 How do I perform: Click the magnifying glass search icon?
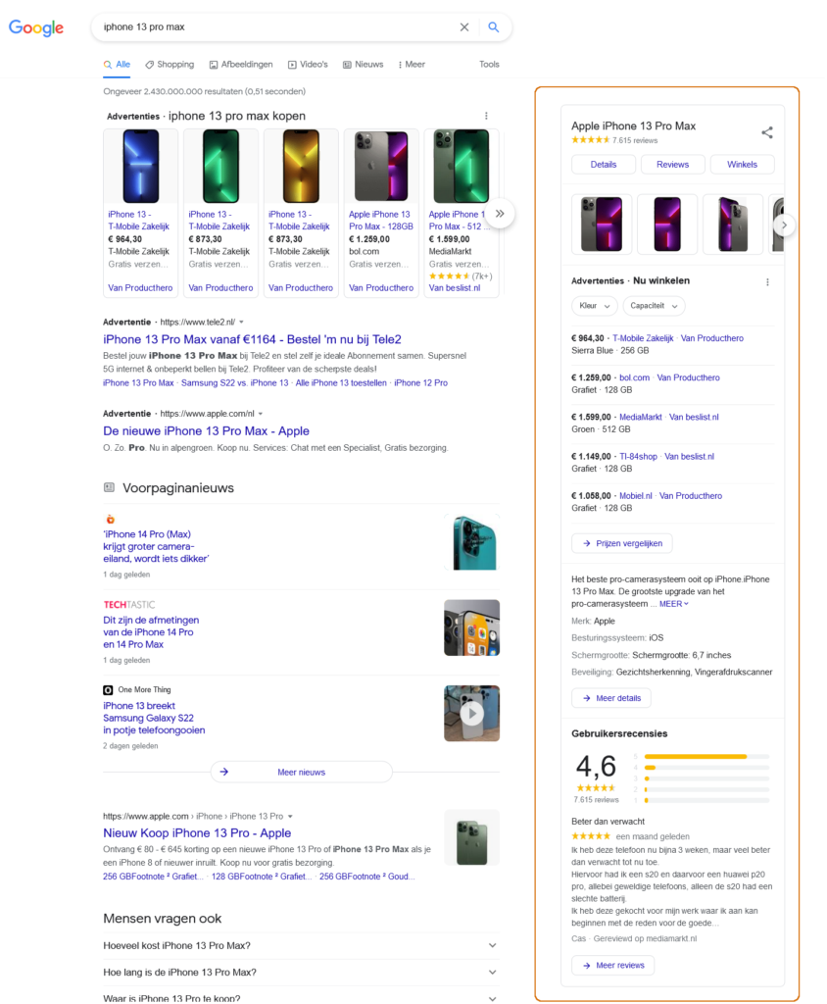(x=494, y=26)
